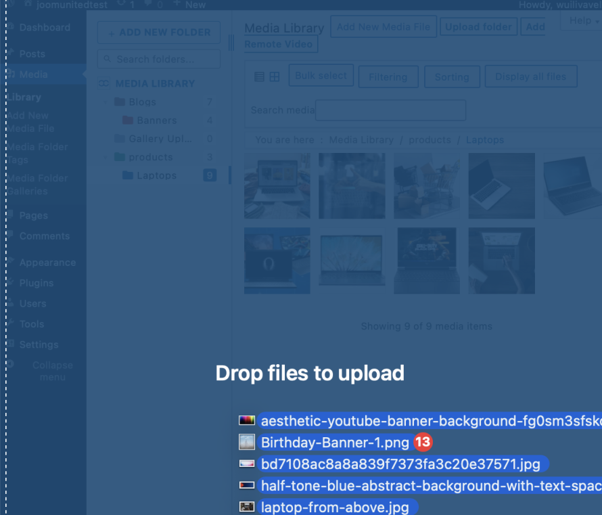The width and height of the screenshot is (602, 515).
Task: Click Add New Folder button
Action: click(x=159, y=32)
